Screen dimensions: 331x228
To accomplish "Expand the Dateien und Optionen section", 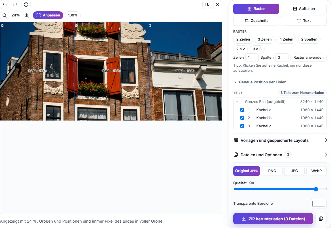I will click(x=280, y=155).
